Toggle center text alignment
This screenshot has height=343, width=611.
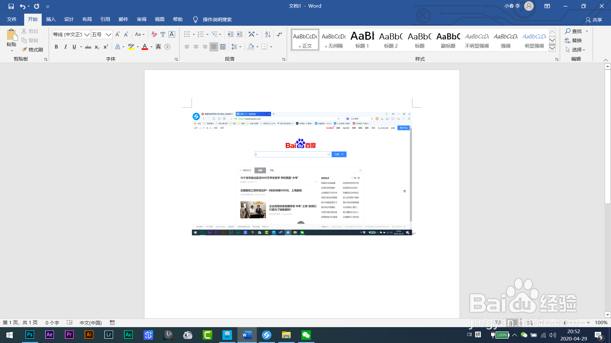click(196, 47)
